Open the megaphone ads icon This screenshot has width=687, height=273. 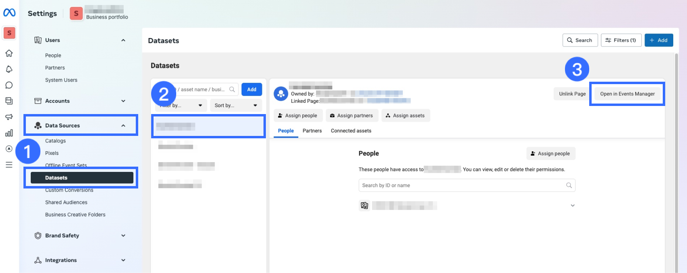pos(9,117)
